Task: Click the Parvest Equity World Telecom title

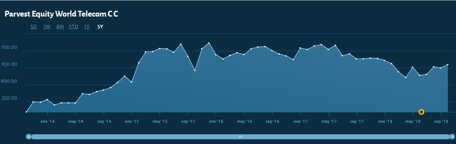Action: coord(62,14)
